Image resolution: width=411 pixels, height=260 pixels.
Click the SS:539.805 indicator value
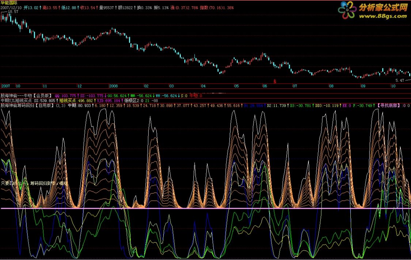tap(45, 101)
